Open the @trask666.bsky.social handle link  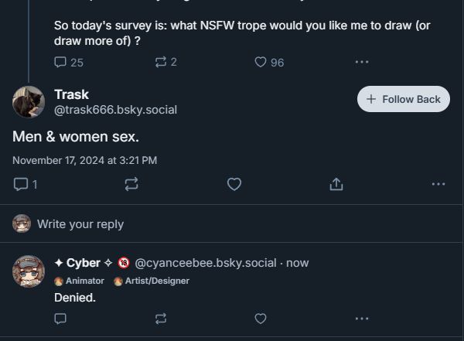[115, 110]
